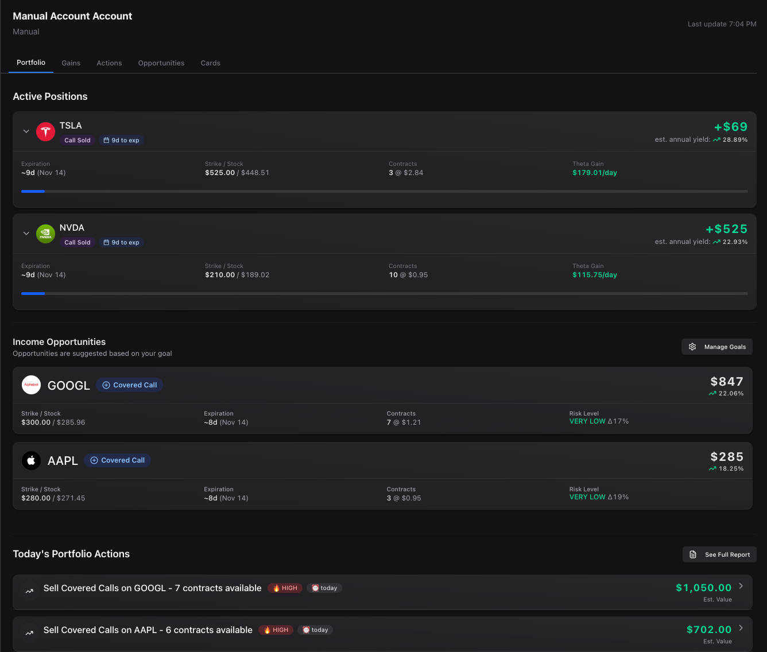Click the HIGH priority badge on GOOGL action

pos(285,588)
